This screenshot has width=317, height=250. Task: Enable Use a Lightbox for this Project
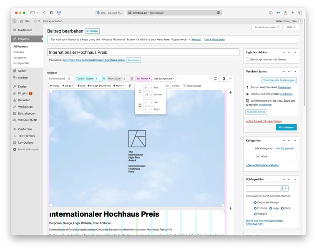click(x=248, y=60)
